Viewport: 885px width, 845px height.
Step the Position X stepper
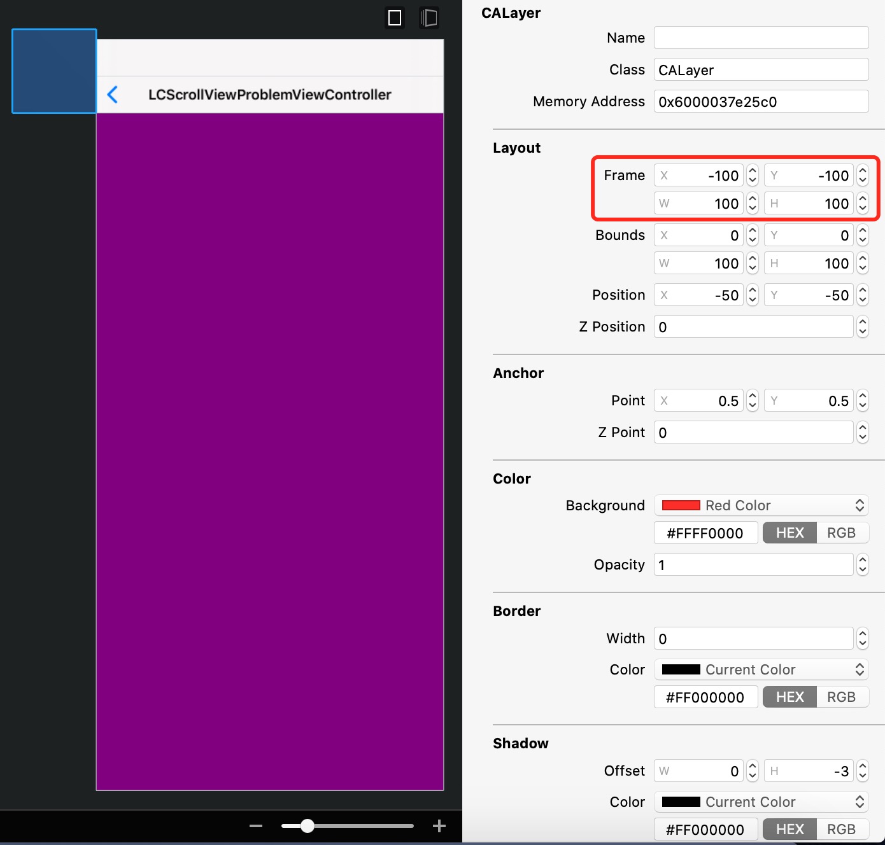coord(753,295)
